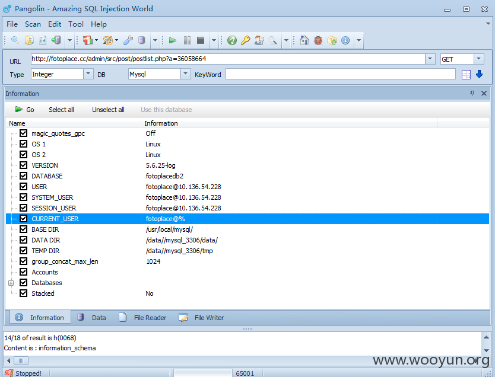This screenshot has height=377, width=495.
Task: Click the green circle check icon
Action: (232, 40)
